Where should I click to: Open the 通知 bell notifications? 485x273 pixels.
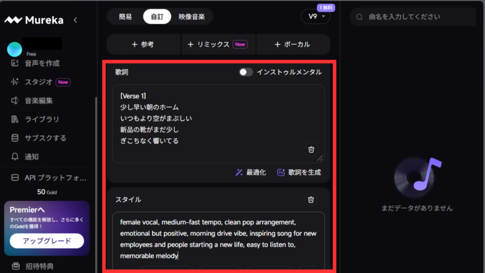[32, 156]
